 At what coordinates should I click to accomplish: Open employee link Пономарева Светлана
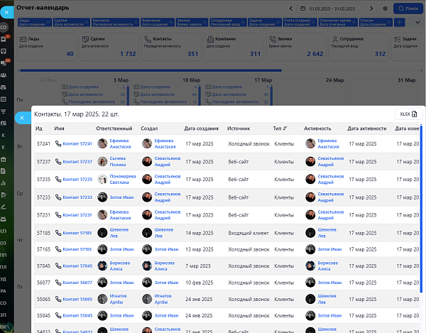(x=123, y=179)
